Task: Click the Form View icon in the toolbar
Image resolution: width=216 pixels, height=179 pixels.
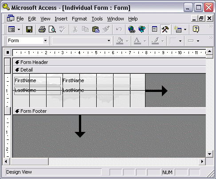Action: (x=12, y=29)
